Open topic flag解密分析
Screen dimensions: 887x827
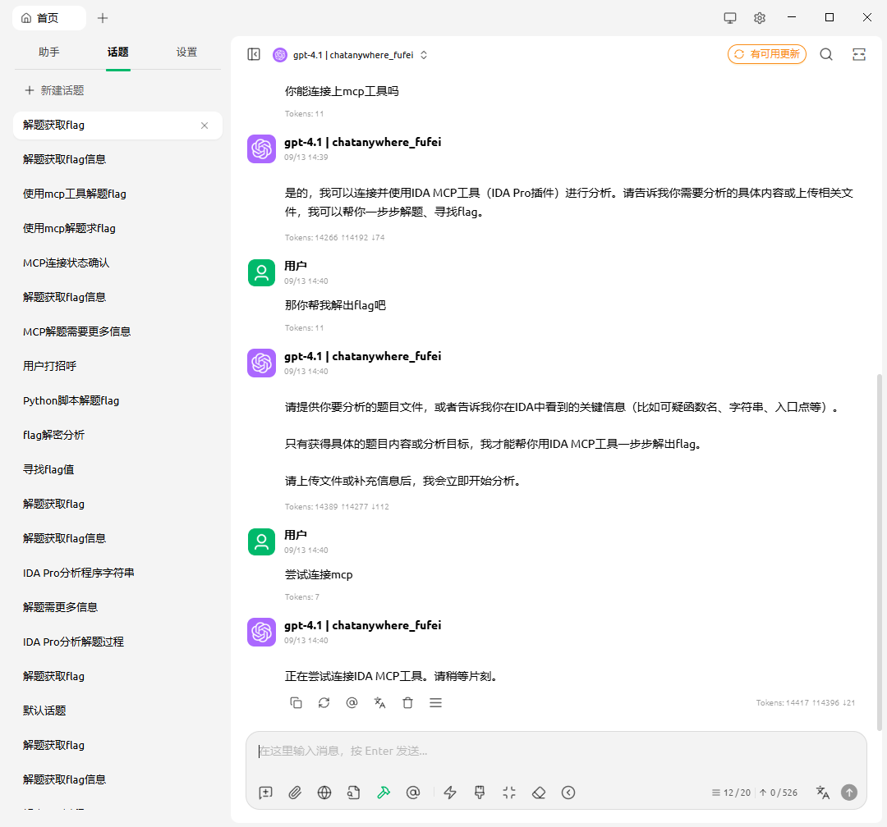[x=117, y=436]
